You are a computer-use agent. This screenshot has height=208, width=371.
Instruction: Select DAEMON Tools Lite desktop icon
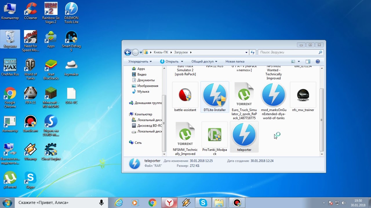[71, 13]
